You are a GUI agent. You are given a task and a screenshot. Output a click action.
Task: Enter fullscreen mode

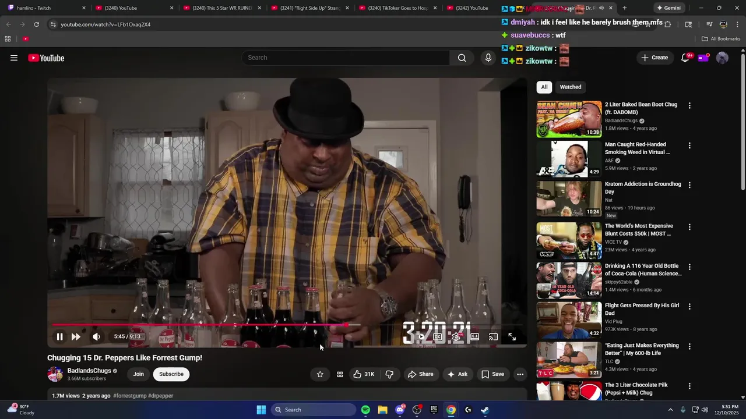coord(512,336)
